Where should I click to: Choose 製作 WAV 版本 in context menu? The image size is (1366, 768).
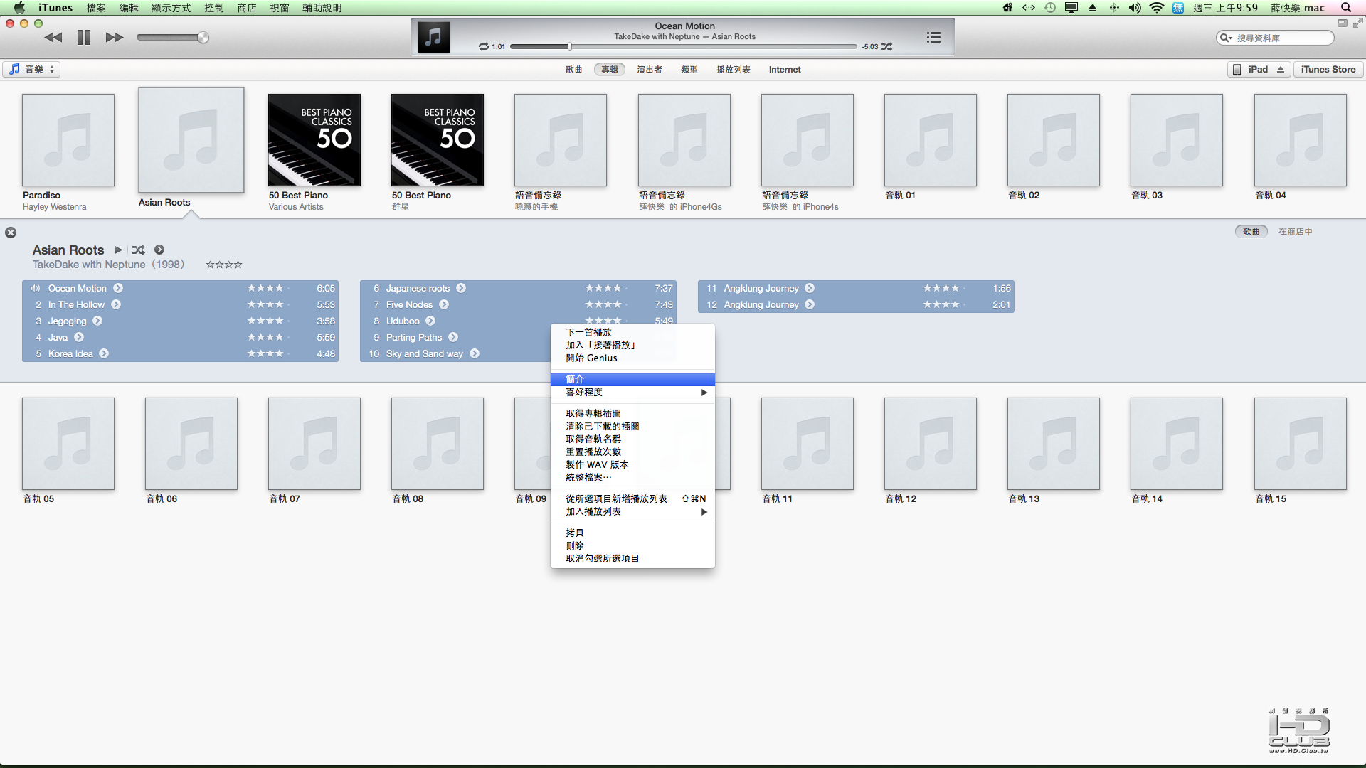(596, 464)
